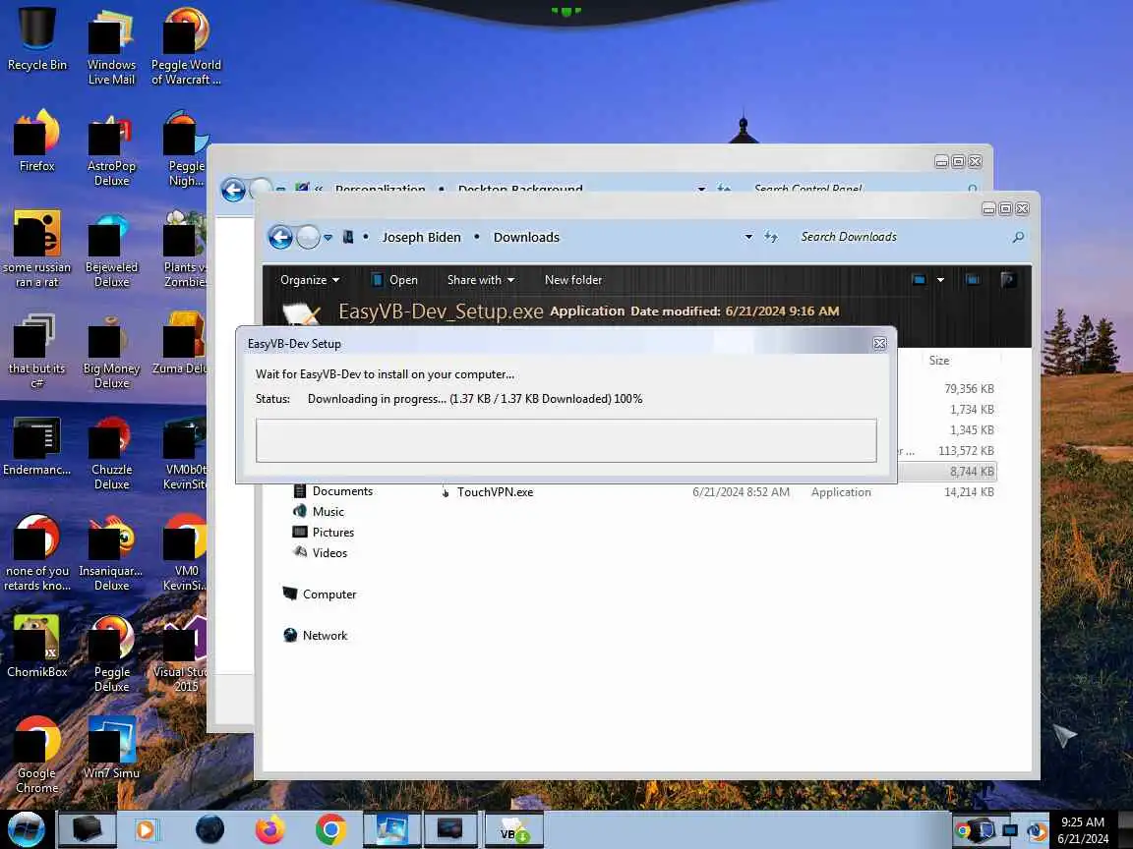Click the Chrome icon in system tray
Viewport: 1133px width, 849px height.
(963, 830)
